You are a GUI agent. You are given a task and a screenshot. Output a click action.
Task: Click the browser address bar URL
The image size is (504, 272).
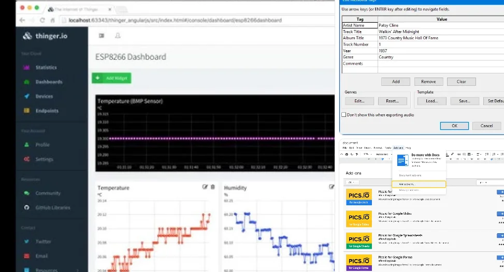176,20
